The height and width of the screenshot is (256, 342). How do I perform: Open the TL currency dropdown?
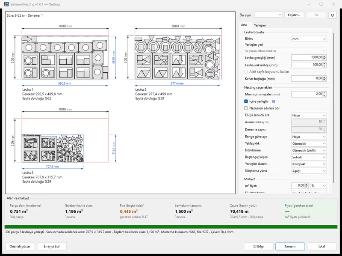pyautogui.click(x=318, y=186)
